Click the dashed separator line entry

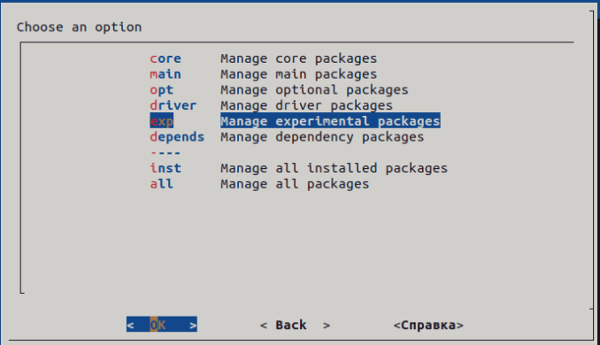pyautogui.click(x=165, y=153)
